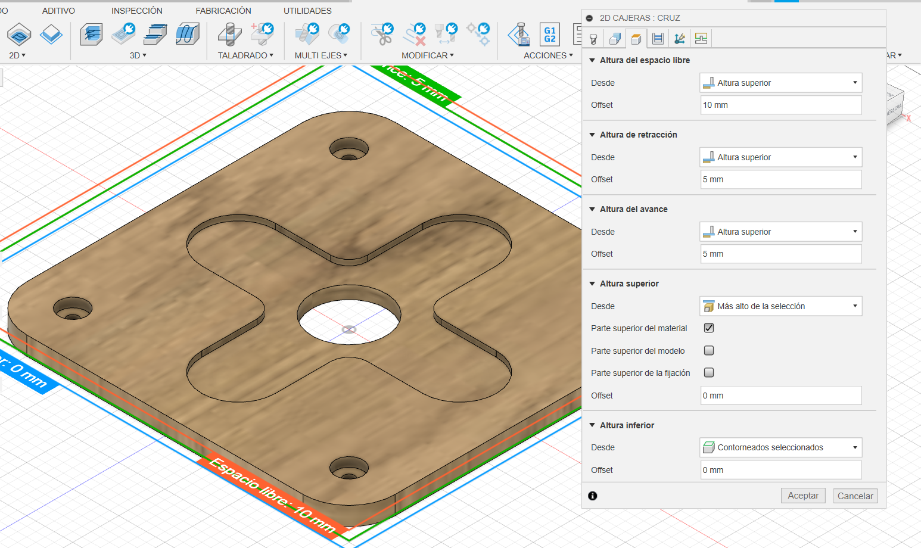This screenshot has height=548, width=921.
Task: Click the Cancelar button
Action: click(x=855, y=496)
